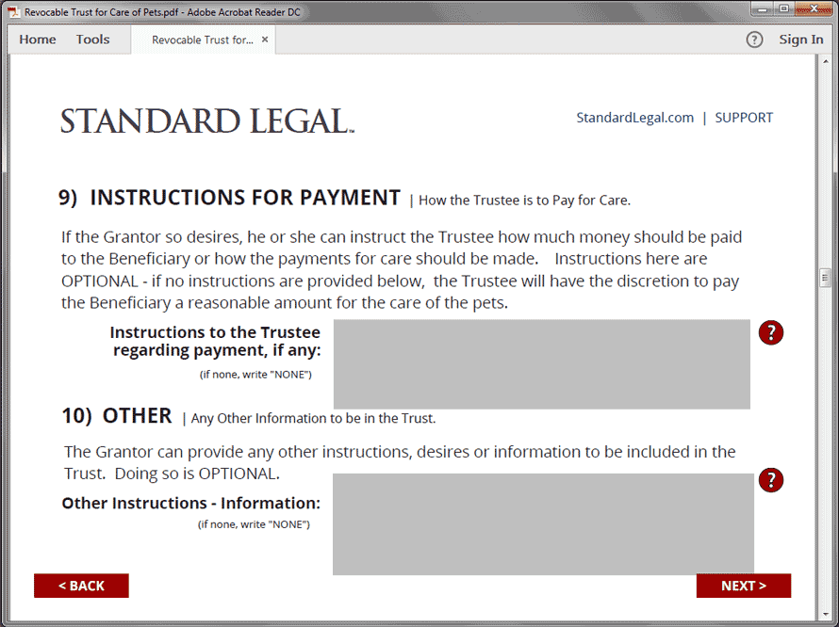Open Acrobat Help question mark menu
The image size is (839, 627).
point(754,40)
